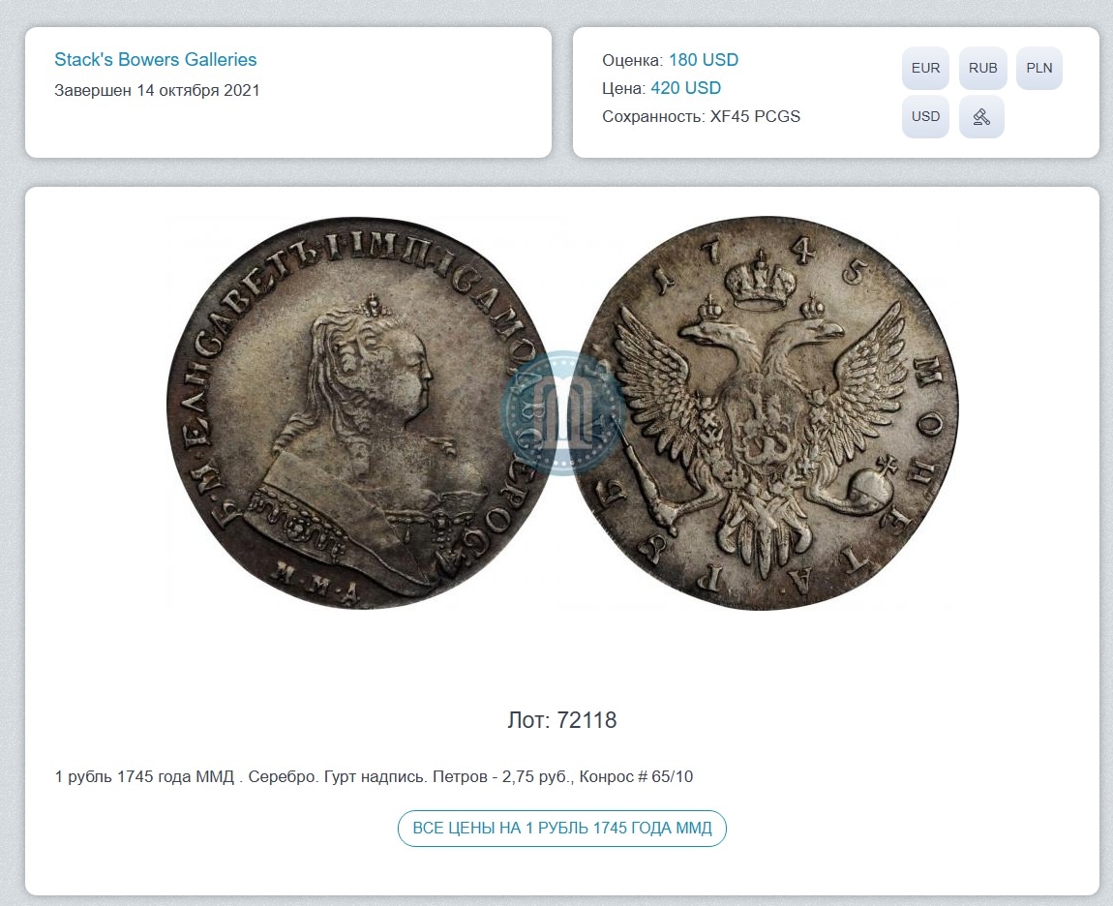Viewport: 1113px width, 906px height.
Task: Switch currency to EUR
Action: (x=925, y=68)
